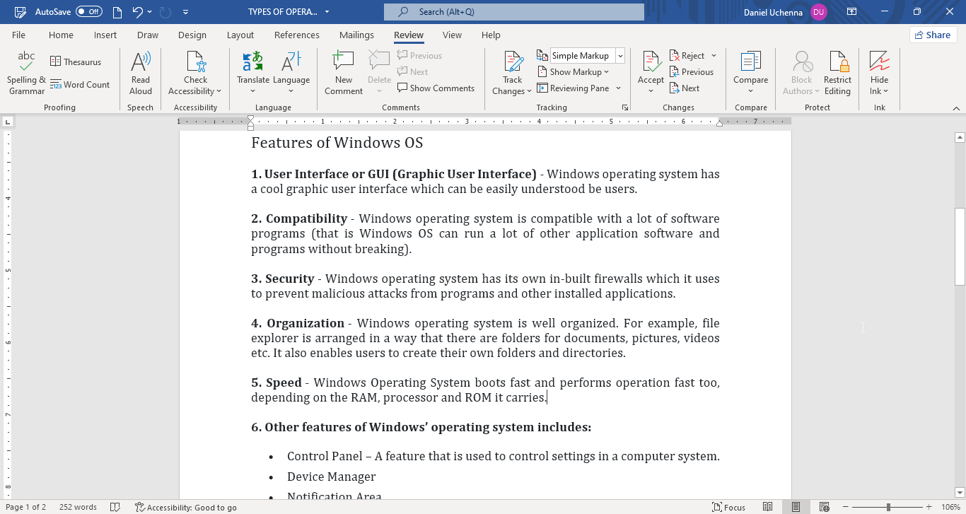Click the zoom slider in status bar
Image resolution: width=966 pixels, height=514 pixels.
888,507
